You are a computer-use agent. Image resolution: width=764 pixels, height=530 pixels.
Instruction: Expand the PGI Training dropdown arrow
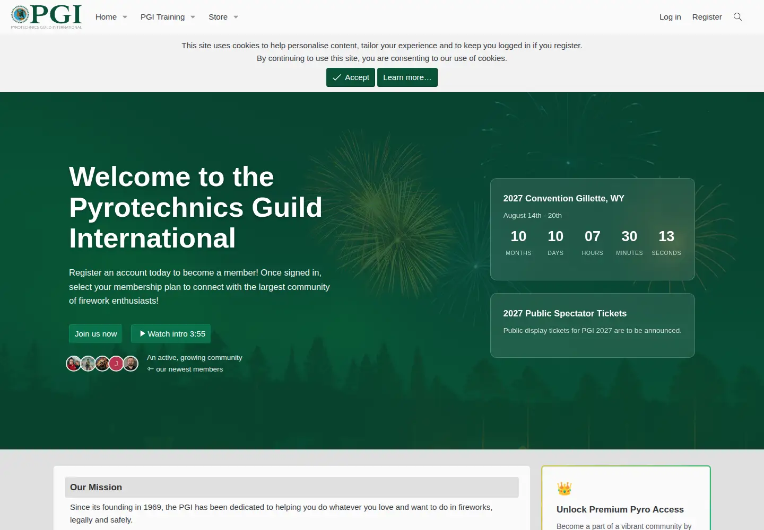193,17
